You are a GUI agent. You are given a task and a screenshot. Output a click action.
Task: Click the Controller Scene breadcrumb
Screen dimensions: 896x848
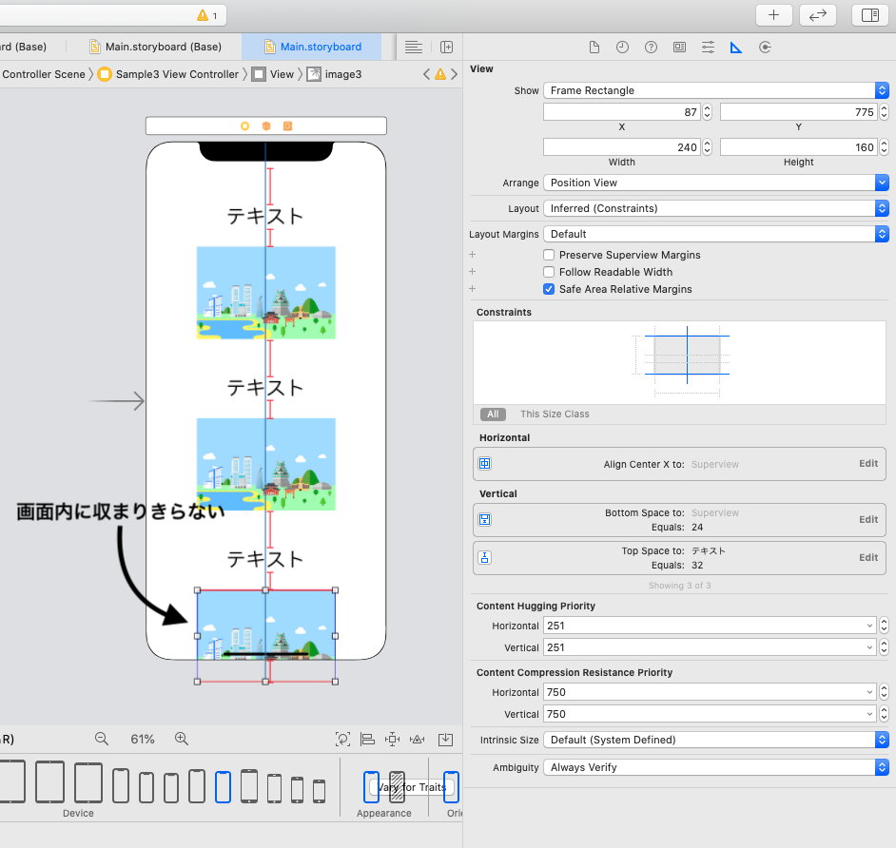coord(44,74)
